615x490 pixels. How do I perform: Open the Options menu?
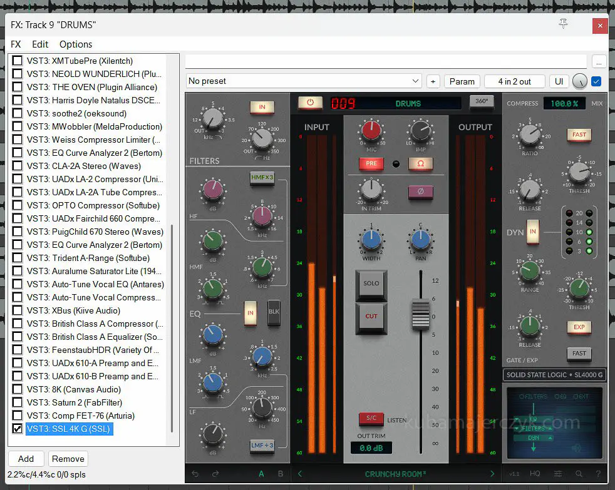pyautogui.click(x=76, y=44)
